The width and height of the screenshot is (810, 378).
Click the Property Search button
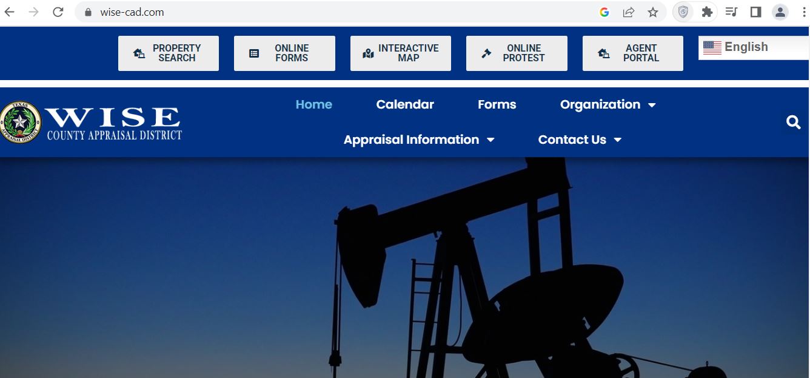click(x=169, y=53)
